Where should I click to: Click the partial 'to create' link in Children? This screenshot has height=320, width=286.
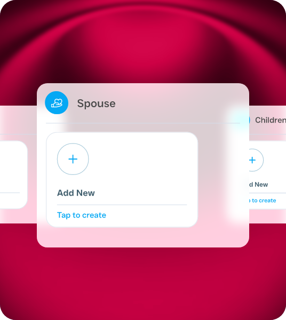point(263,201)
